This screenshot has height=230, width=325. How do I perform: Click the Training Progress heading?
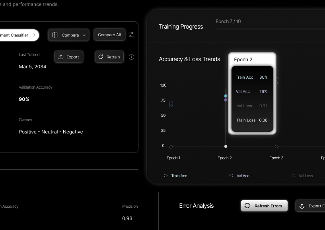click(x=181, y=27)
